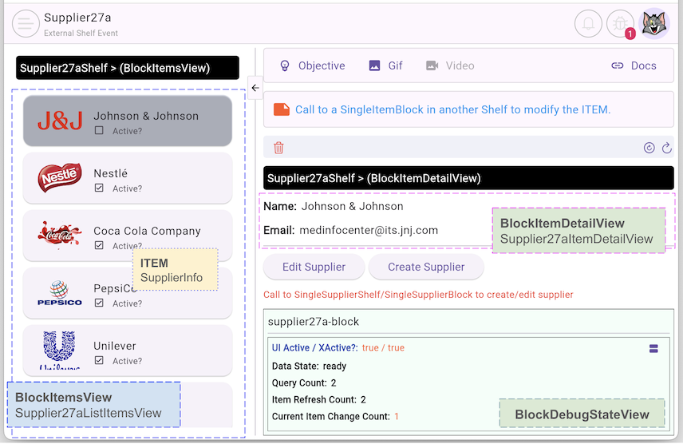Click the red trash delete icon
This screenshot has width=683, height=444.
point(278,148)
